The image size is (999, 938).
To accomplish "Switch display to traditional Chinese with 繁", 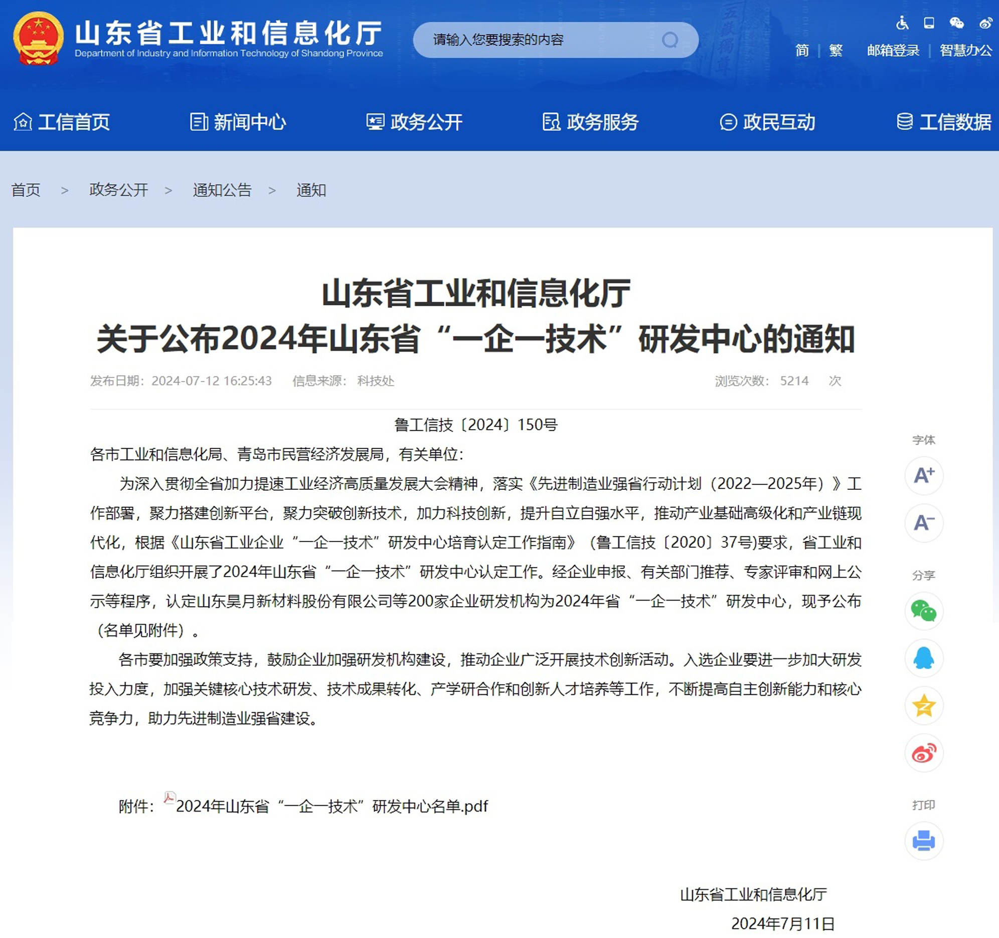I will point(836,50).
